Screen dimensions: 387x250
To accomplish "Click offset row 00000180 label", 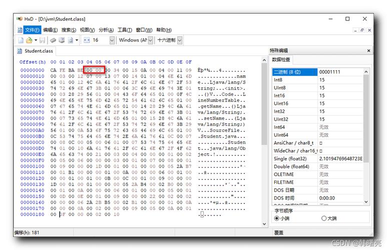I will coord(33,214).
